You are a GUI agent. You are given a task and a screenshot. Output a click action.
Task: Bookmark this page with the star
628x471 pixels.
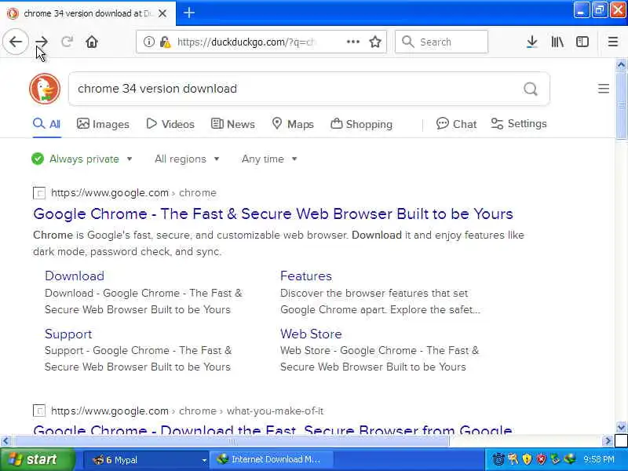coord(375,42)
